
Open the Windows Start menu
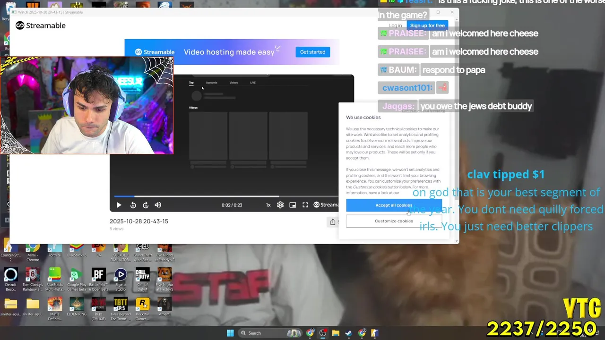tap(230, 333)
